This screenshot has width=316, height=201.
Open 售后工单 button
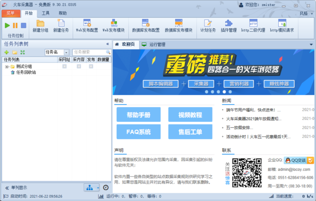tap(190, 132)
